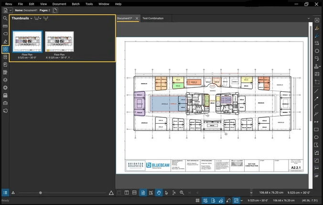
Task: Select the Pen markup tool
Action: point(317,36)
